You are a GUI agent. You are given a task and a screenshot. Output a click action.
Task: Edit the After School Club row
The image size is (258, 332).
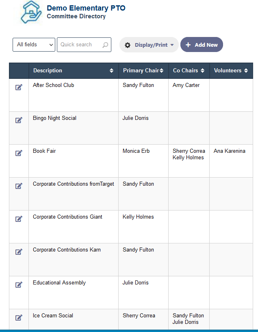point(19,87)
